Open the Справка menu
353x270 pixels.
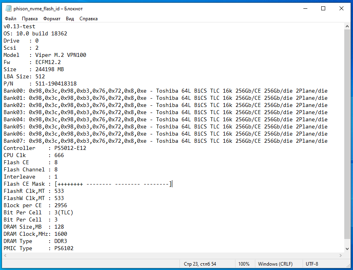(89, 19)
